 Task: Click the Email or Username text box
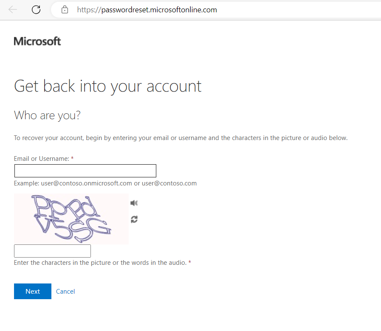click(85, 171)
